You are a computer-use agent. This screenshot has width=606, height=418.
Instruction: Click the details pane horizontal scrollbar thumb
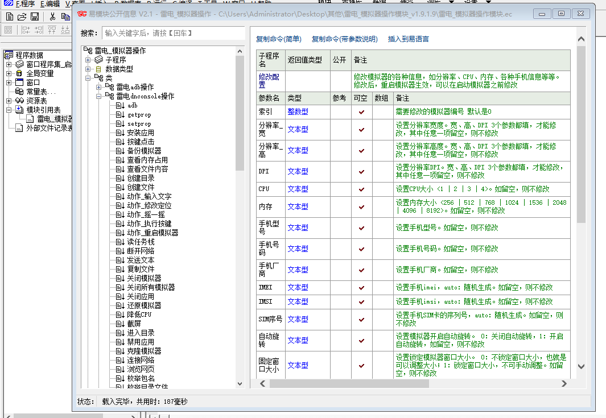(349, 383)
